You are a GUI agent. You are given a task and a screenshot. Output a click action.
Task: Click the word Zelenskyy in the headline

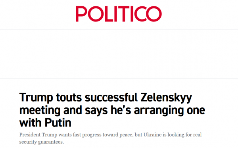click(166, 98)
